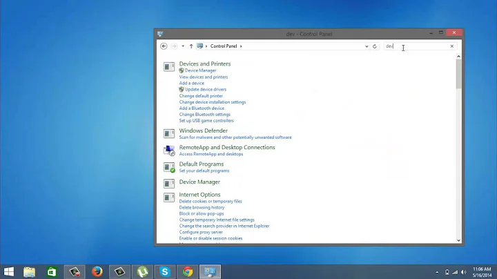Minimize the Control Panel window

[431, 32]
